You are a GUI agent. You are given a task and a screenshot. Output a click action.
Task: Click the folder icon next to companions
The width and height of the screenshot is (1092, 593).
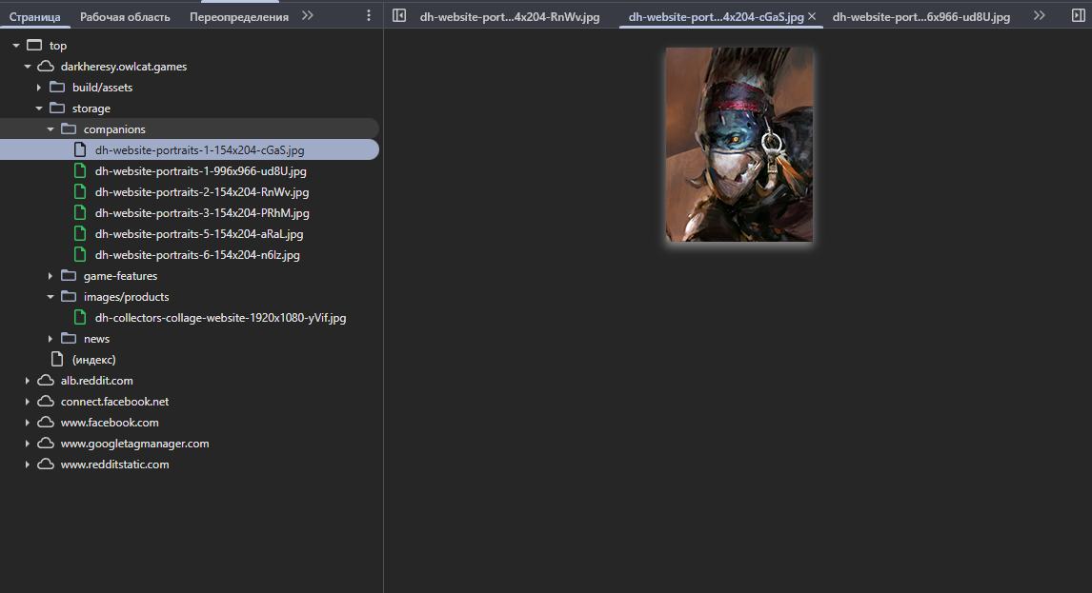(69, 128)
